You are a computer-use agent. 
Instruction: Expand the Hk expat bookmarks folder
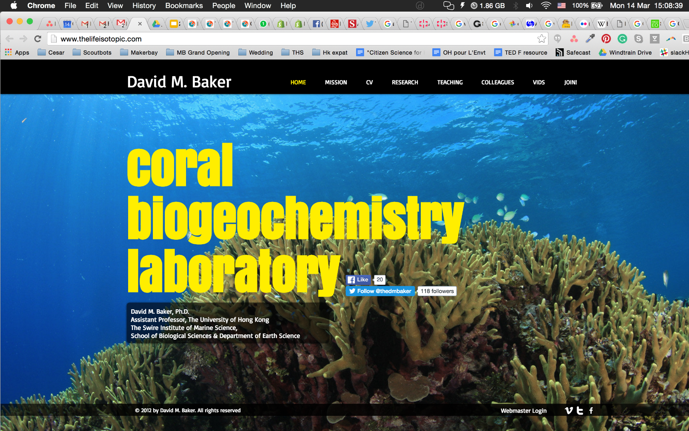(330, 52)
